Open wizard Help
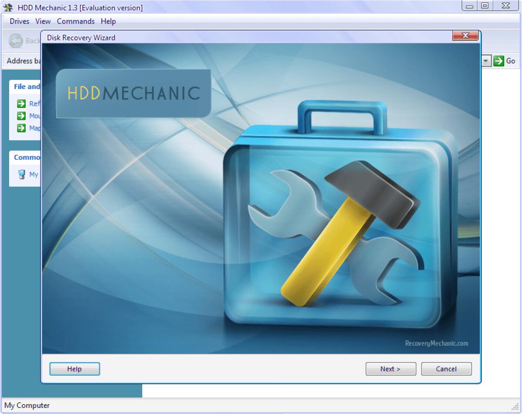522x414 pixels. tap(74, 368)
